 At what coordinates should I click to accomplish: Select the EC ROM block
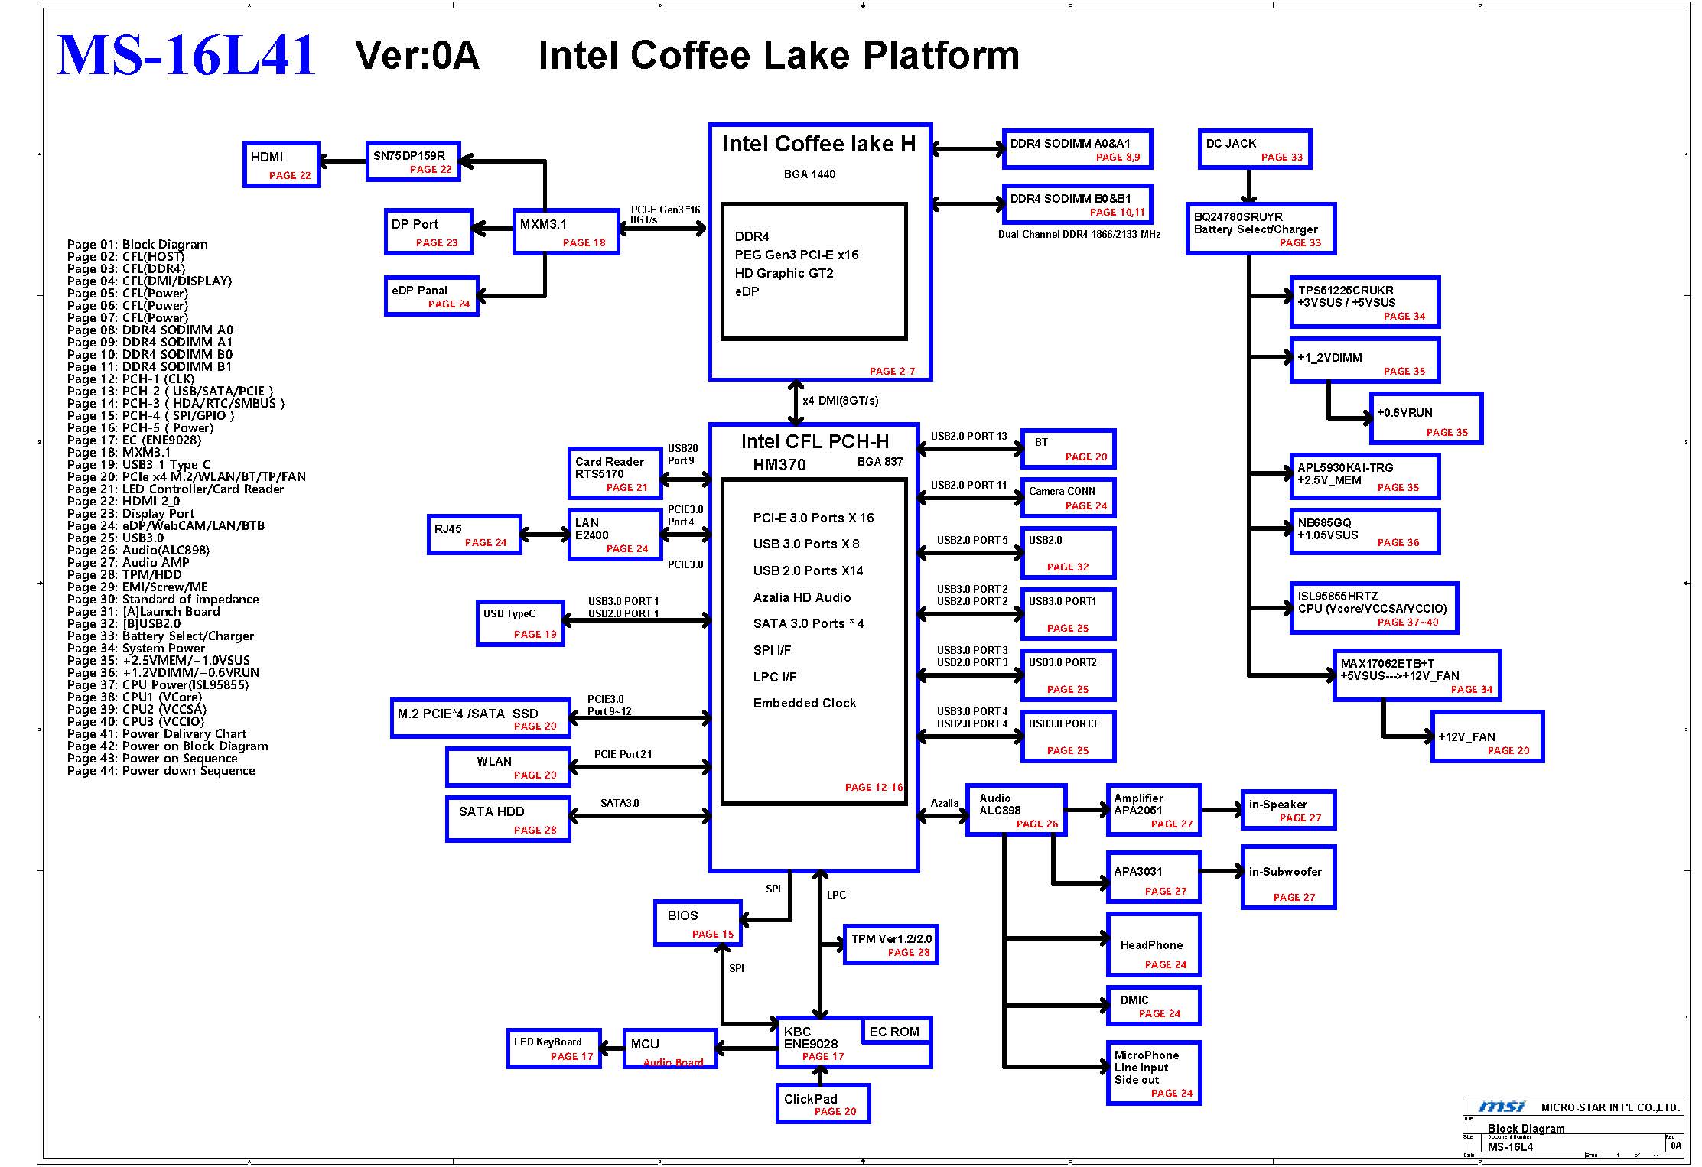(897, 1030)
